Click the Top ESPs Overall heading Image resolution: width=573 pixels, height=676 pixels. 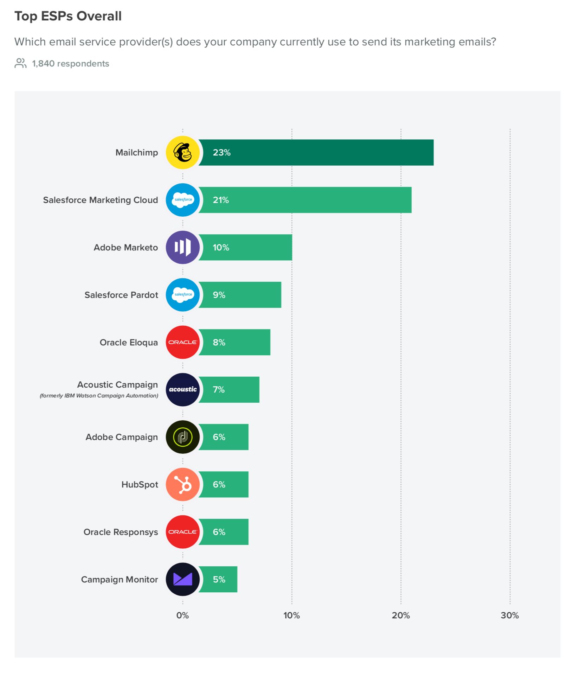coord(68,16)
